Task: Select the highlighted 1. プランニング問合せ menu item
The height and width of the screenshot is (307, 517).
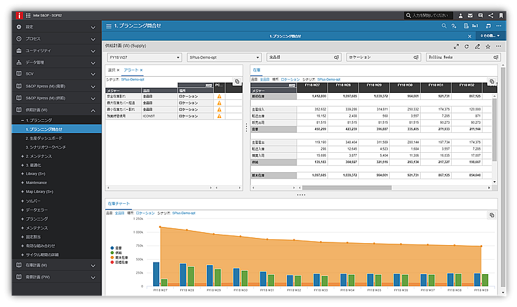Action: [x=57, y=130]
